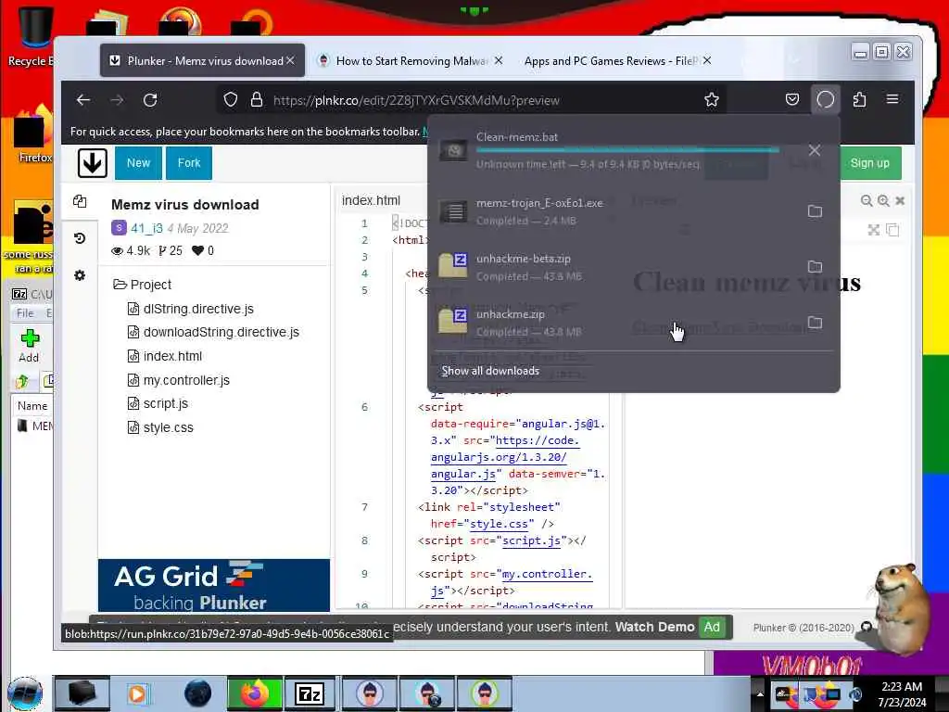Show memz-trojan exe in its folder
Image resolution: width=949 pixels, height=712 pixels.
[x=816, y=211]
